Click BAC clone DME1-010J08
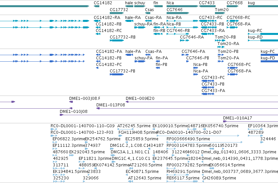Screen dimensions: 278x183 [x=74, y=112]
